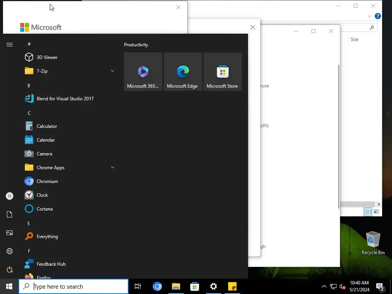Screen dimensions: 392x294
Task: Click the Windows Start button
Action: [x=9, y=286]
